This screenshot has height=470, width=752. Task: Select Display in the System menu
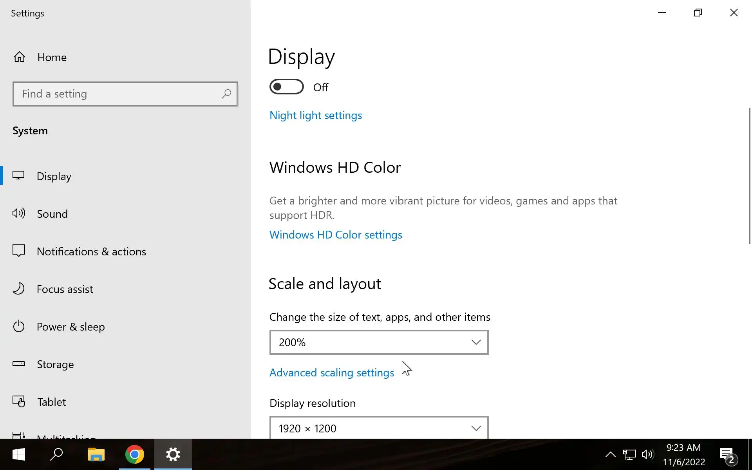click(x=54, y=176)
